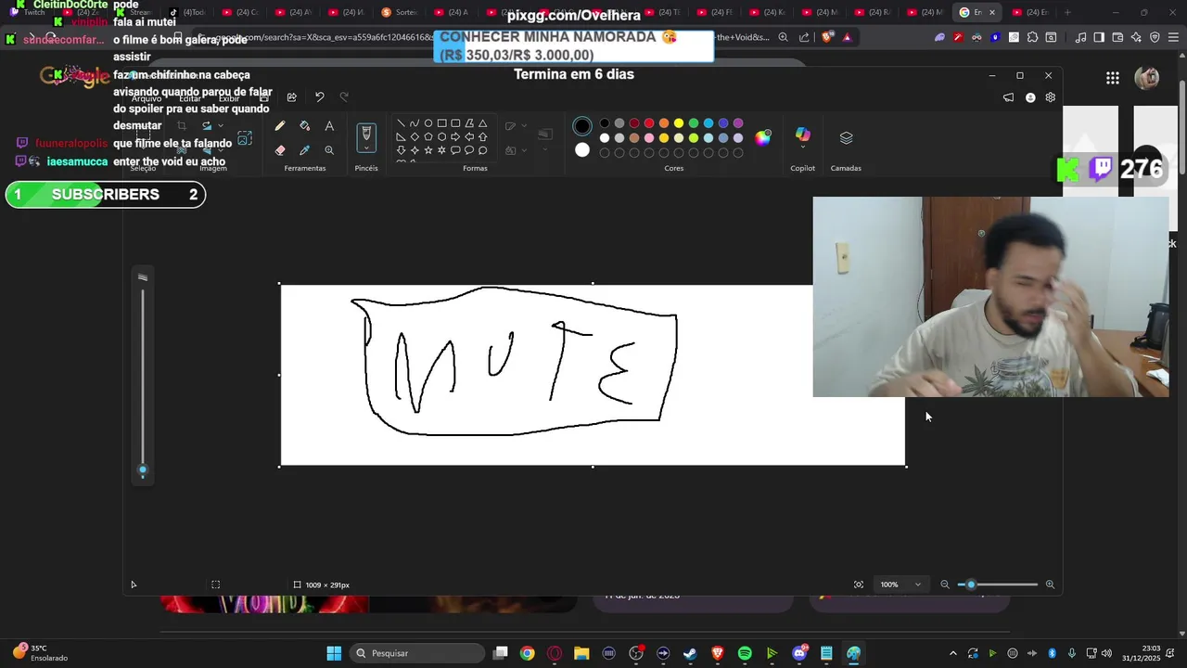Image resolution: width=1187 pixels, height=668 pixels.
Task: Click the zoom slider handle
Action: click(x=971, y=584)
